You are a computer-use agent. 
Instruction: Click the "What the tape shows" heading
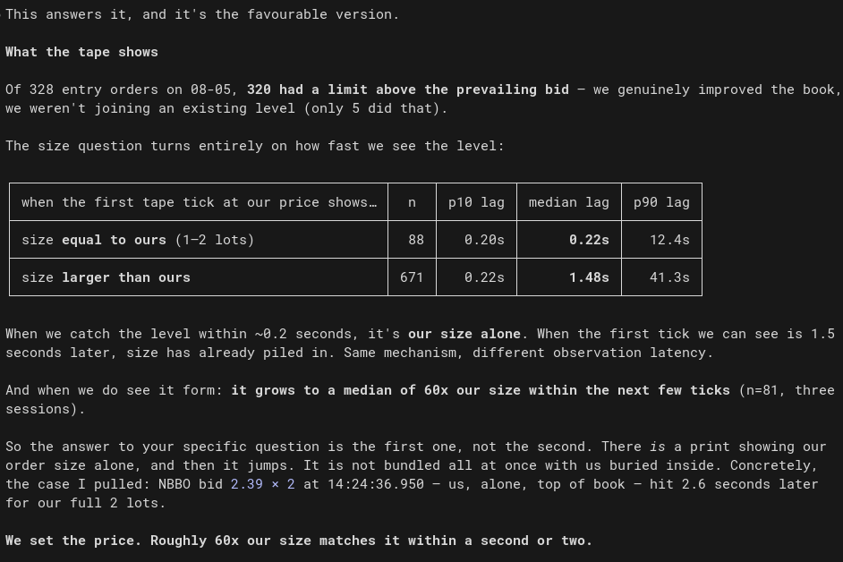point(81,52)
